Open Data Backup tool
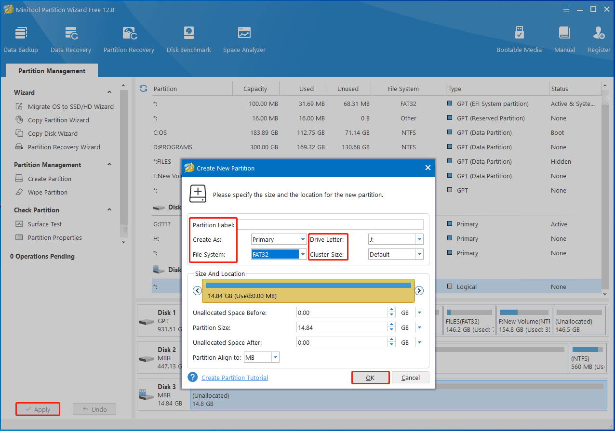 (21, 39)
